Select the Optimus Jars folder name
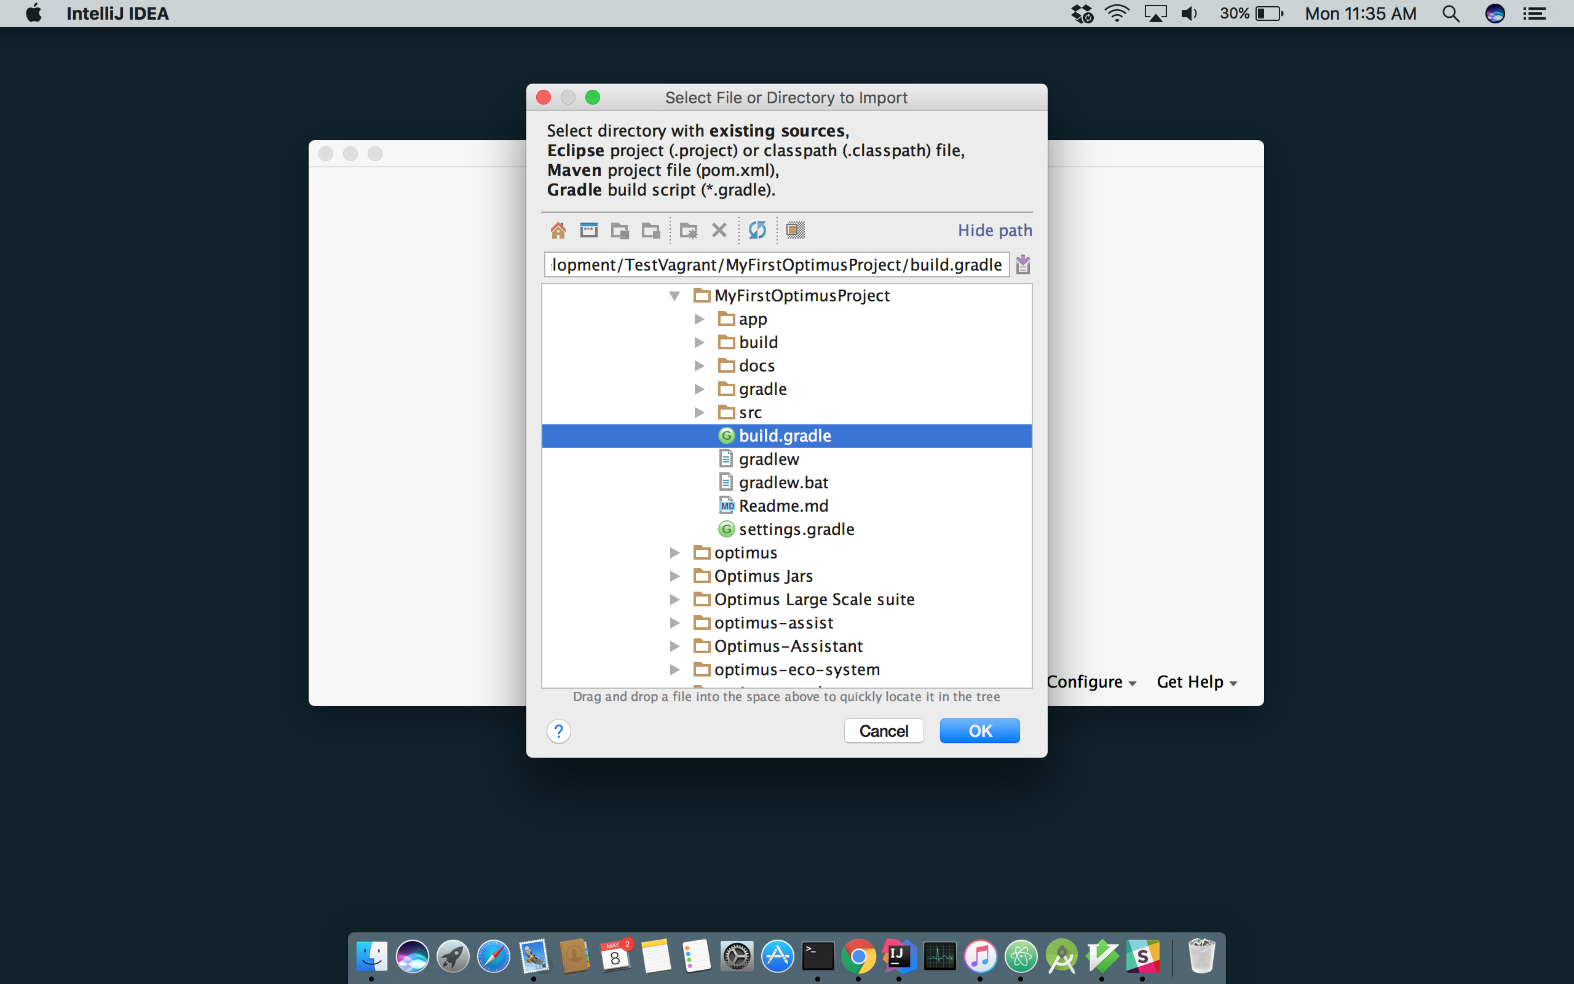This screenshot has height=984, width=1574. [x=763, y=576]
